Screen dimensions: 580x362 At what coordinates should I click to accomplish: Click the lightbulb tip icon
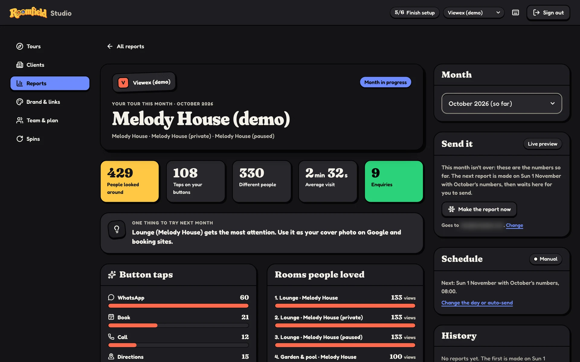tap(117, 230)
